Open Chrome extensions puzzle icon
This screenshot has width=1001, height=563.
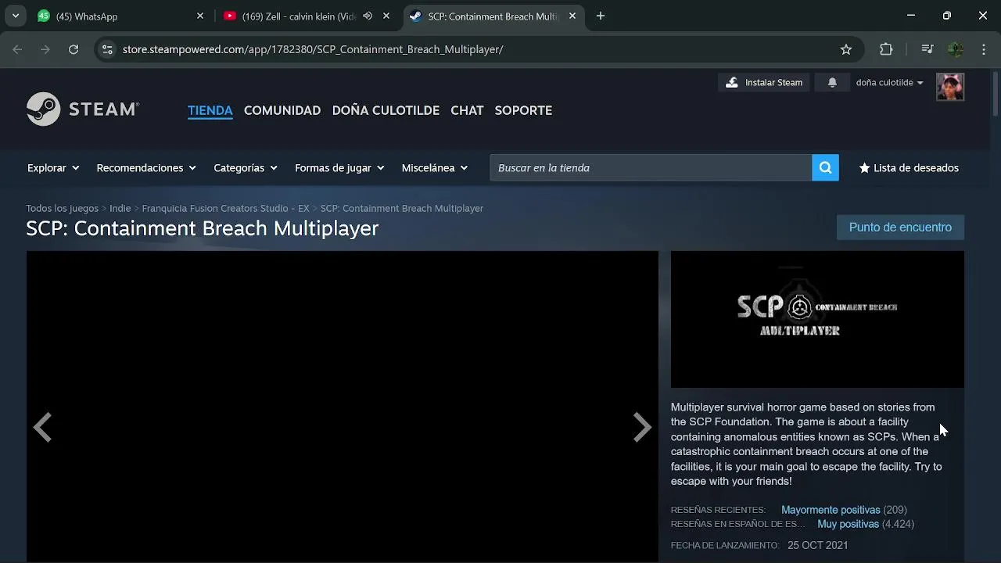click(886, 49)
